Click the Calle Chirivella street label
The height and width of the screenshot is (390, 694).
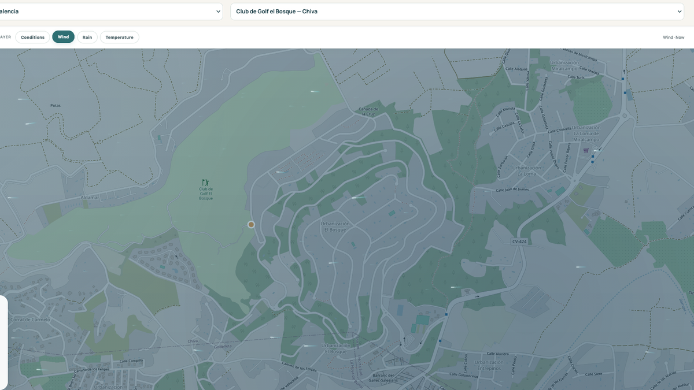560,129
